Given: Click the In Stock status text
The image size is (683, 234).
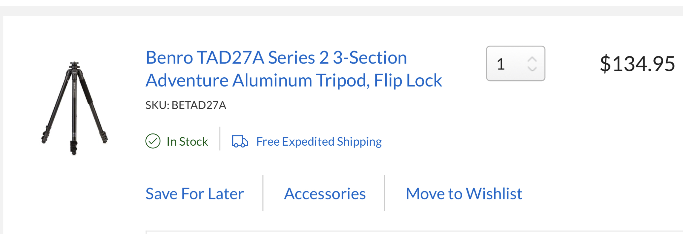Looking at the screenshot, I should [x=187, y=141].
